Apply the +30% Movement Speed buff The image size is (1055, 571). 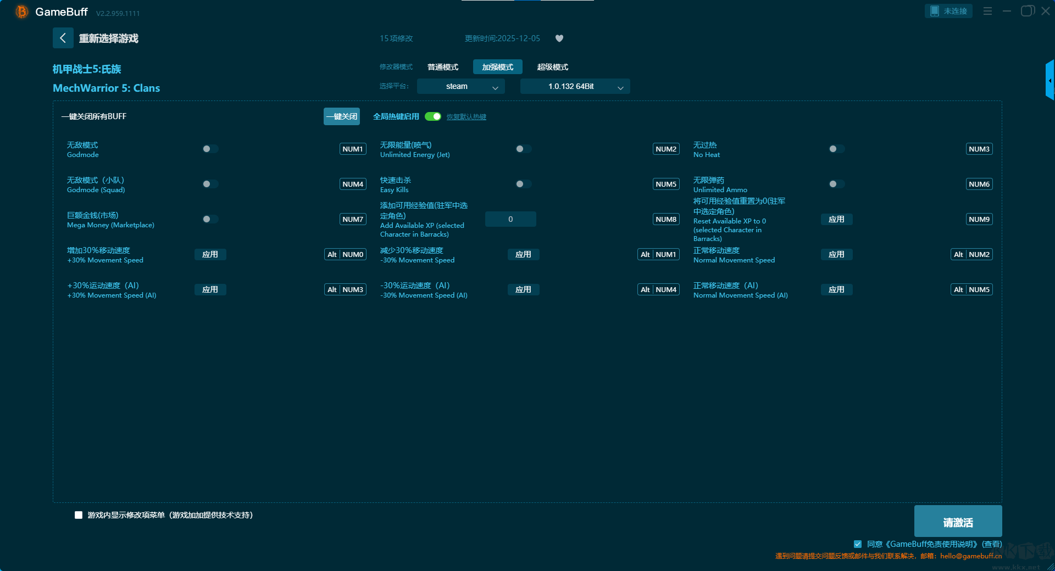click(x=210, y=254)
